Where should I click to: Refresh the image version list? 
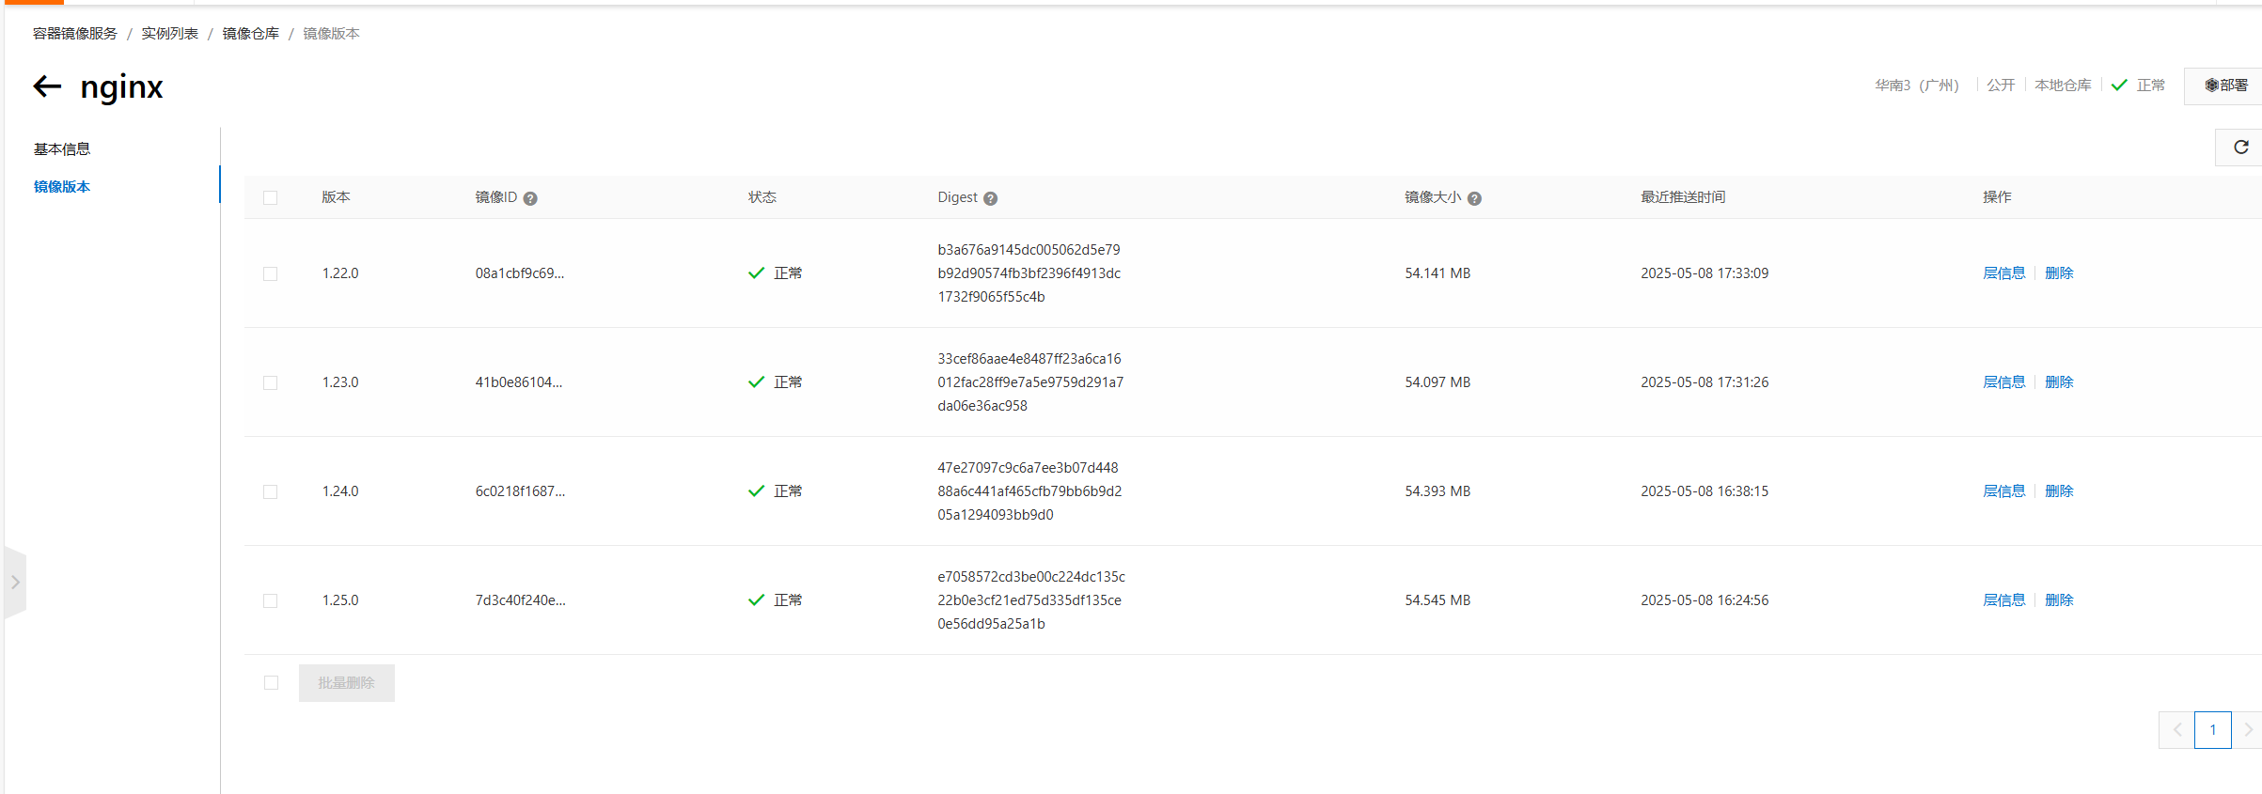pos(2240,147)
